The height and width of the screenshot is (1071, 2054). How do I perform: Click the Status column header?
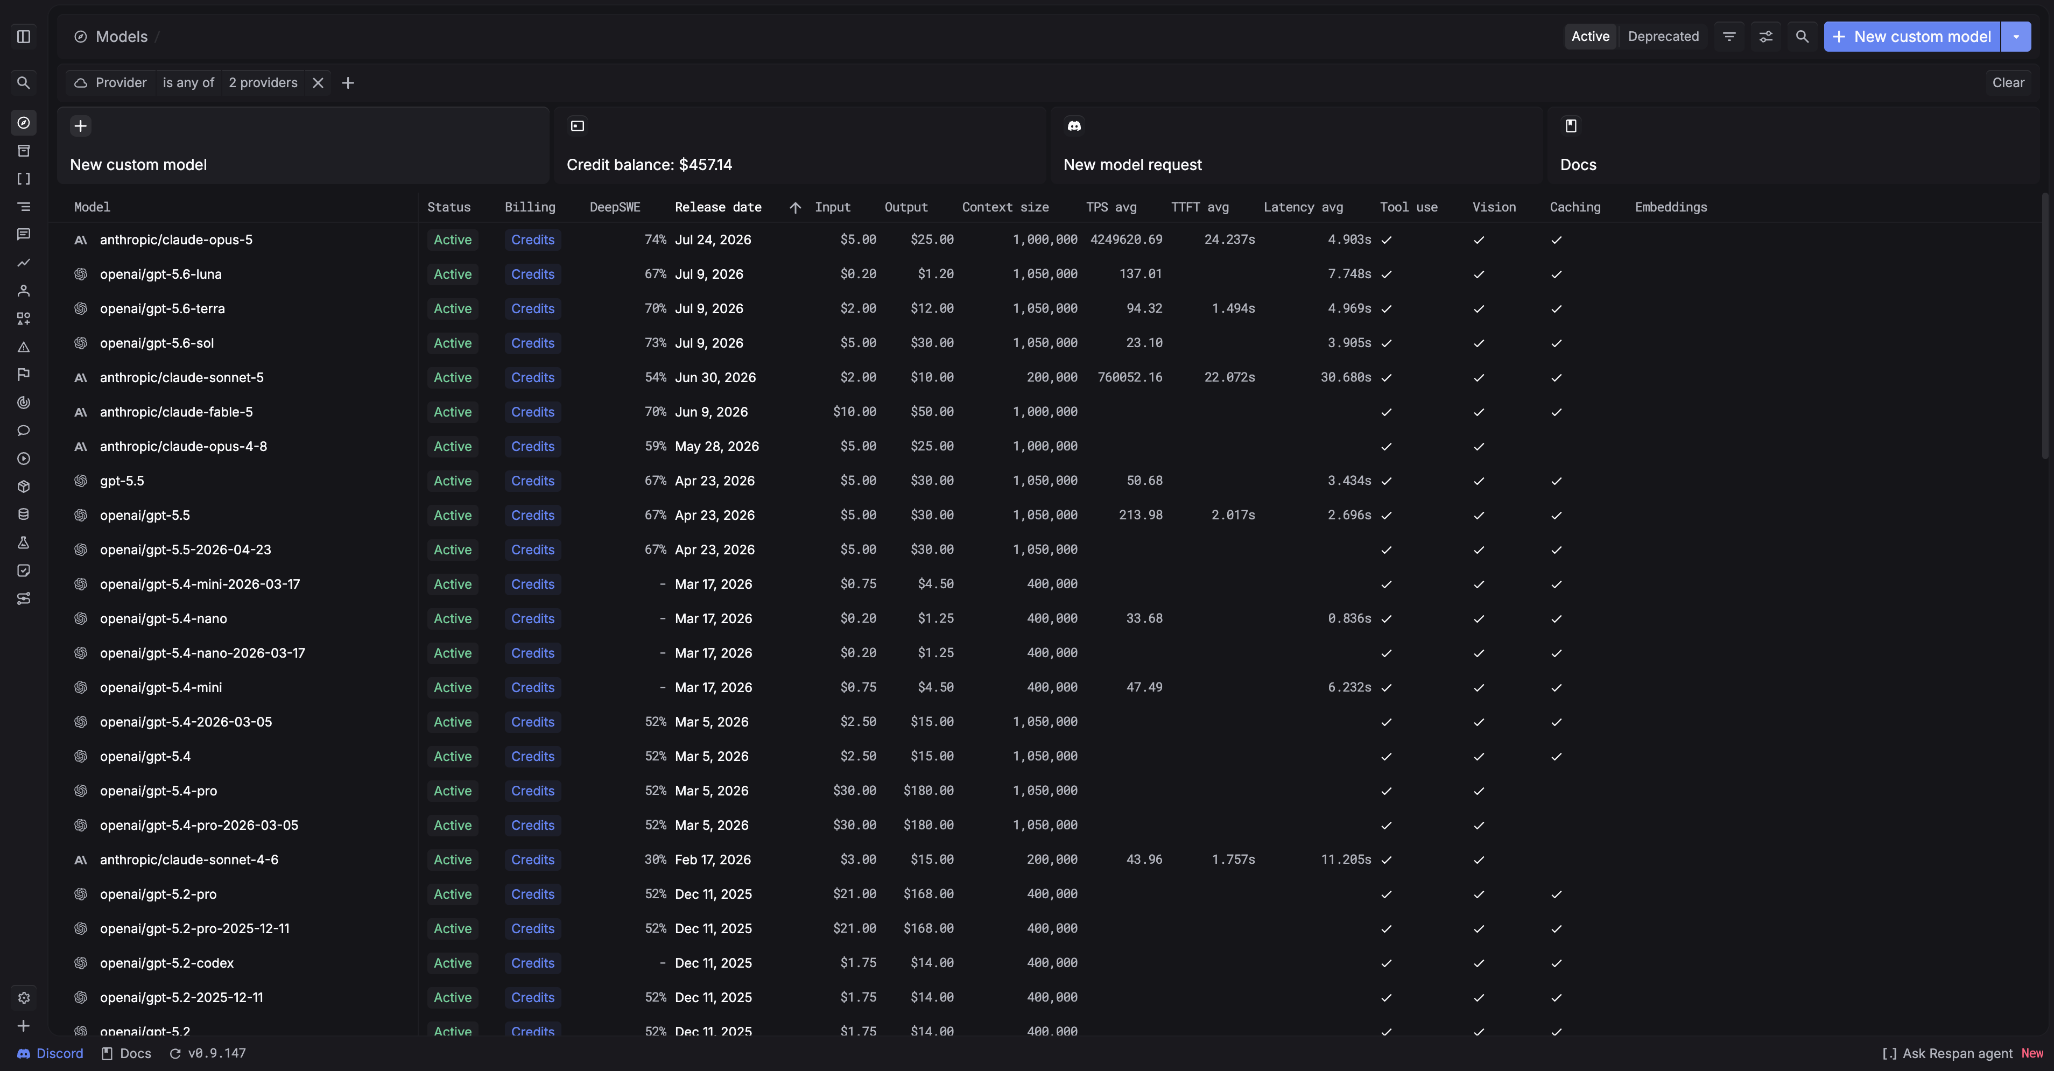449,207
